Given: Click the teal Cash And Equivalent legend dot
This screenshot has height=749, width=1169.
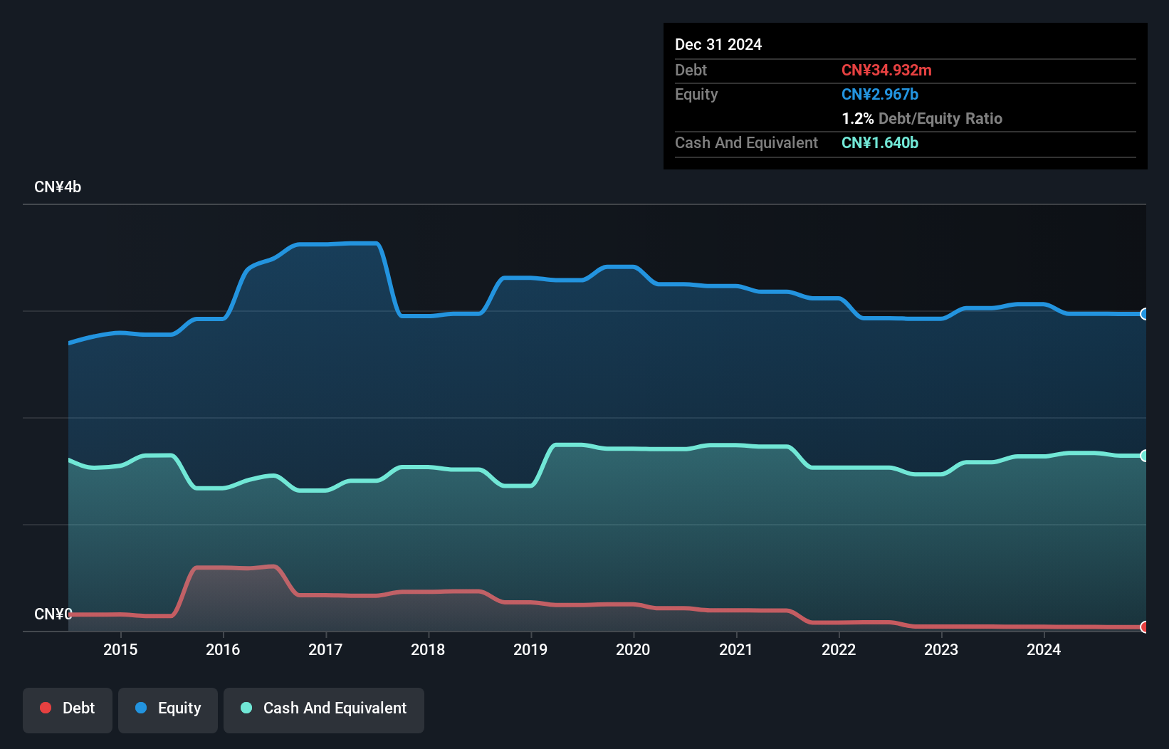Looking at the screenshot, I should click(x=246, y=708).
